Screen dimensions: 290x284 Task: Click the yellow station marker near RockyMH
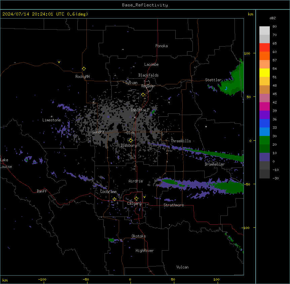pos(84,69)
